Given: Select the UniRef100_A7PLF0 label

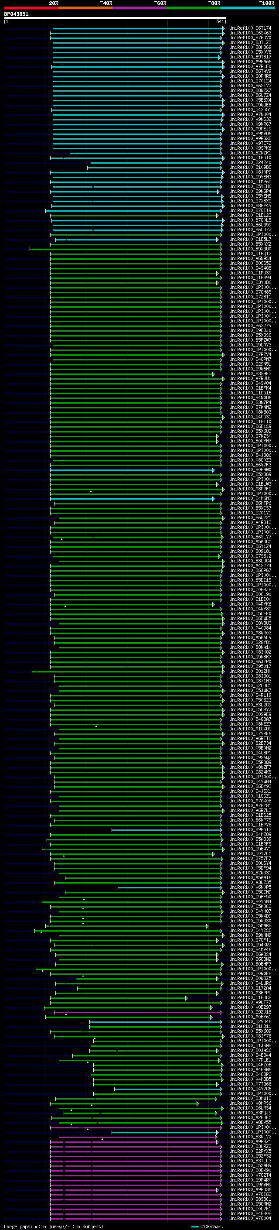Looking at the screenshot, I should point(250,66).
